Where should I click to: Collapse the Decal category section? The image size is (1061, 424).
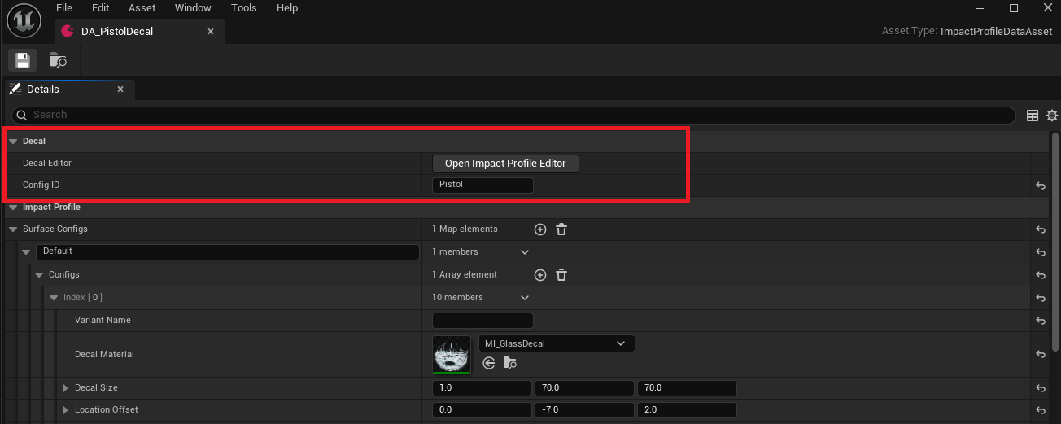click(13, 142)
